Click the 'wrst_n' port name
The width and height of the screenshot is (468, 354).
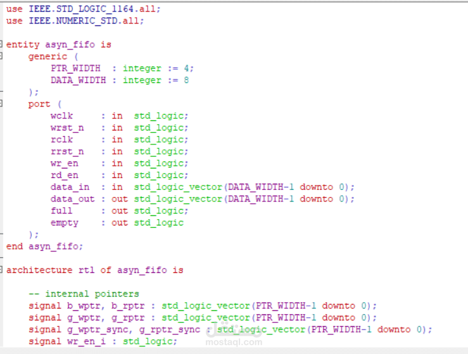(x=67, y=128)
